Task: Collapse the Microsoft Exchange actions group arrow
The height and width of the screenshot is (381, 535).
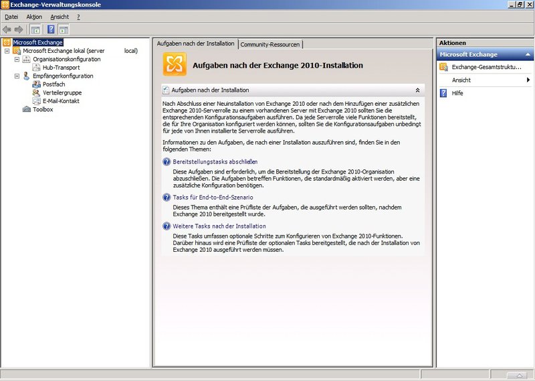Action: point(528,54)
